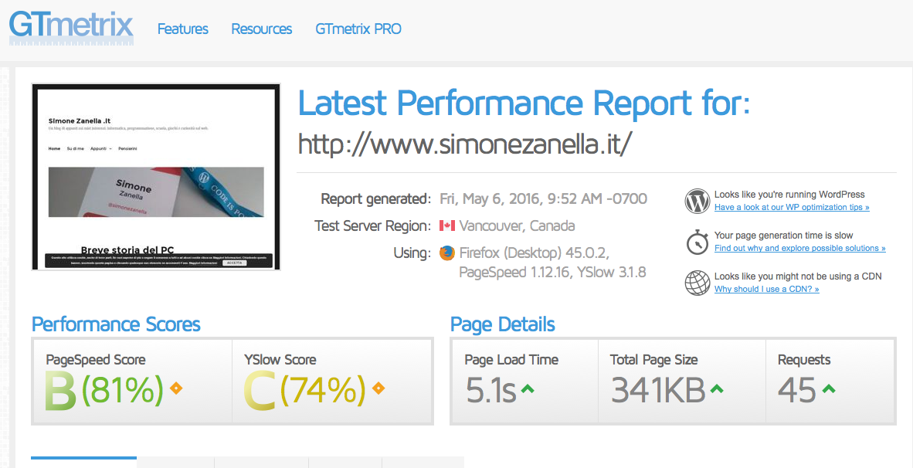Click the 'Total Page Size' label
913x468 pixels.
click(x=654, y=360)
